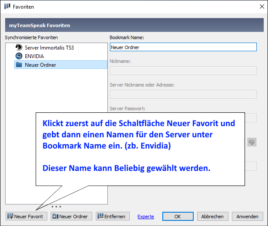The height and width of the screenshot is (226, 268).
Task: Open the Experte advanced view link
Action: (x=146, y=217)
